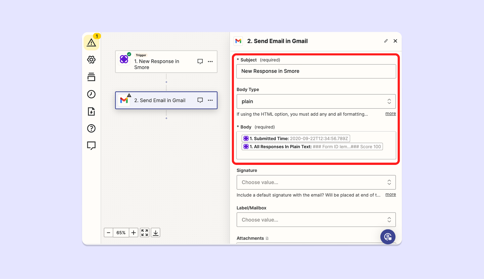Select the Submitted Time data pill
This screenshot has width=484, height=279.
click(296, 139)
